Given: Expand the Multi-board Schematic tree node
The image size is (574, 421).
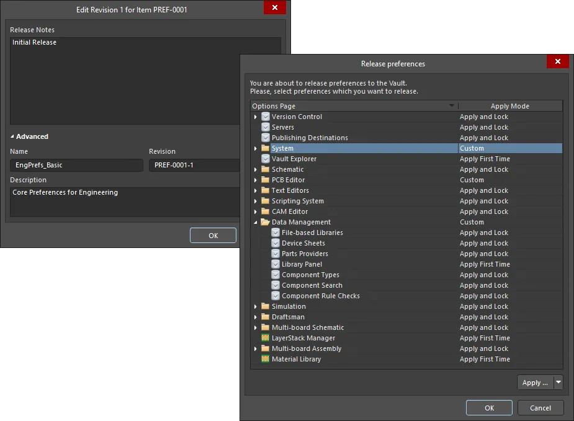Looking at the screenshot, I should pos(256,327).
